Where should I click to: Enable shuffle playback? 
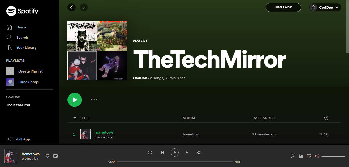150,152
